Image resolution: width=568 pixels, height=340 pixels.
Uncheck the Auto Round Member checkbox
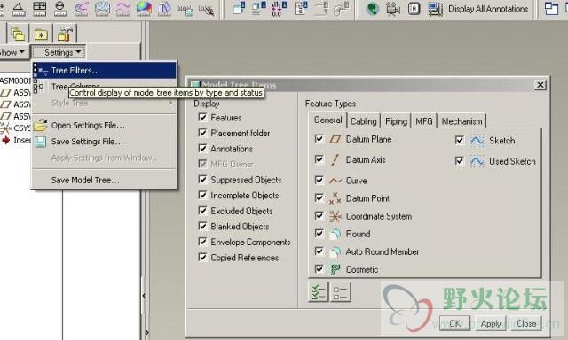319,251
